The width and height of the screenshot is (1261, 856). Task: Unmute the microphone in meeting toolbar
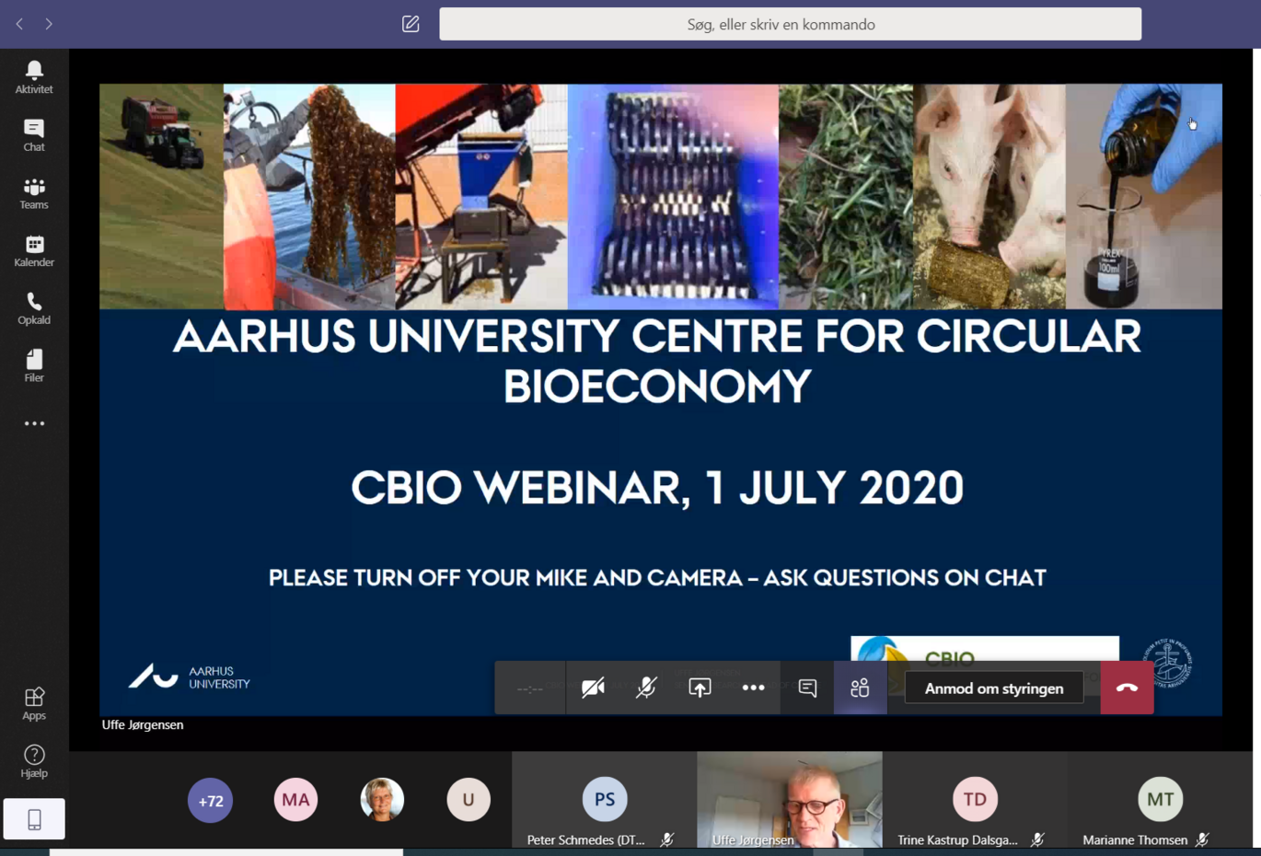tap(646, 688)
